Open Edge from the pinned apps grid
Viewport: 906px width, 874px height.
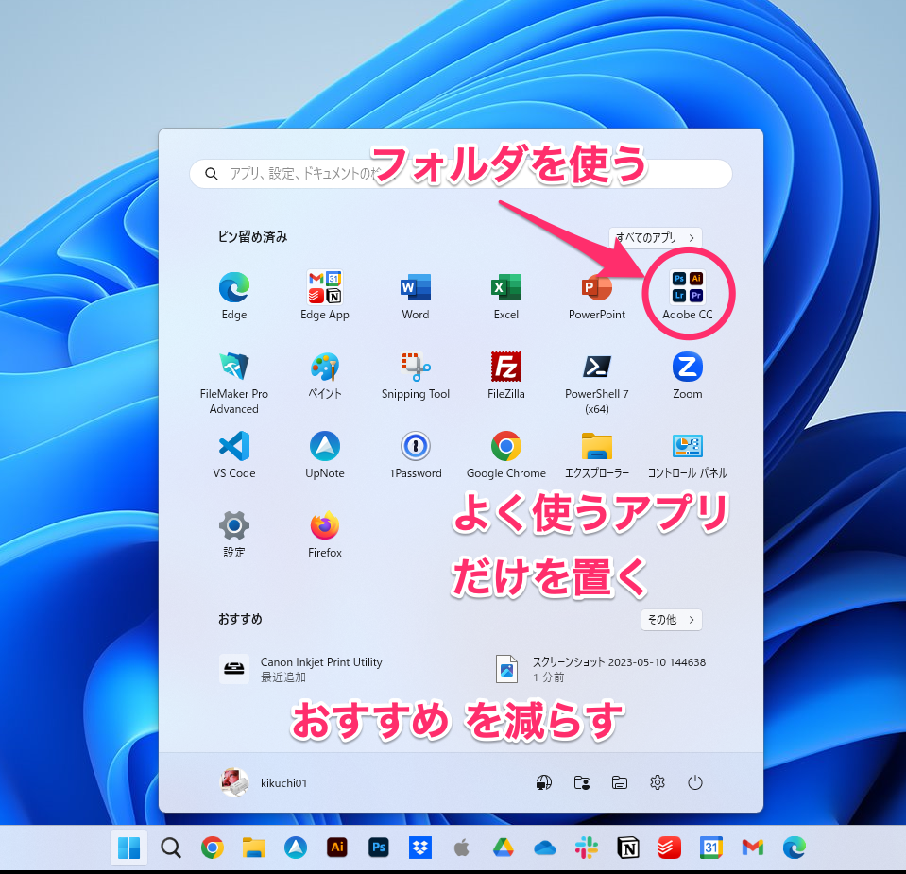point(234,296)
